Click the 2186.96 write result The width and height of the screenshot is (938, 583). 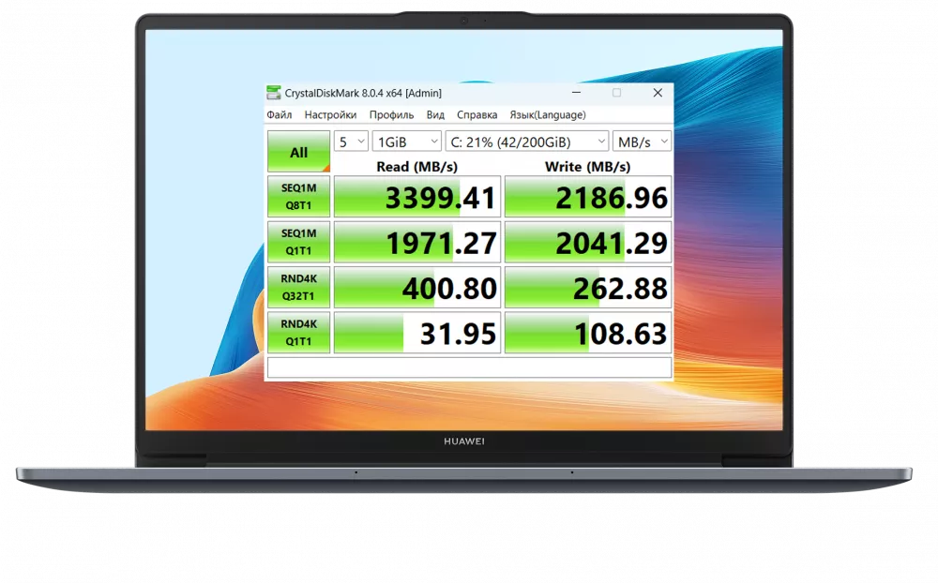pos(588,197)
